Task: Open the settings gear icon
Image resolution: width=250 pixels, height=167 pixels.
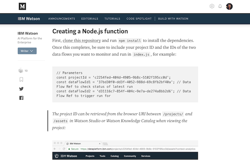Action: (212, 6)
